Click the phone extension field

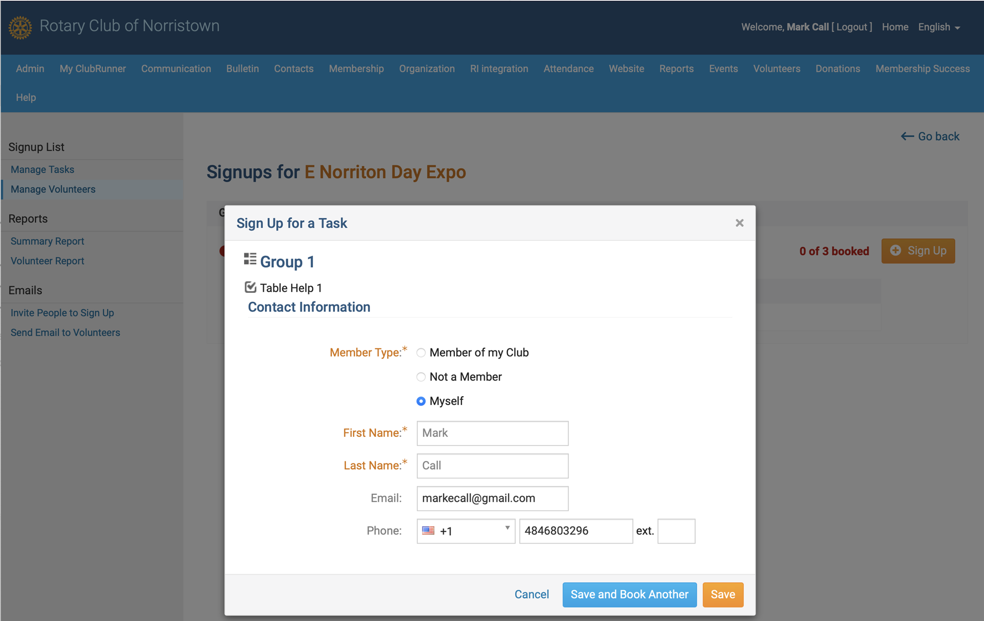point(676,531)
